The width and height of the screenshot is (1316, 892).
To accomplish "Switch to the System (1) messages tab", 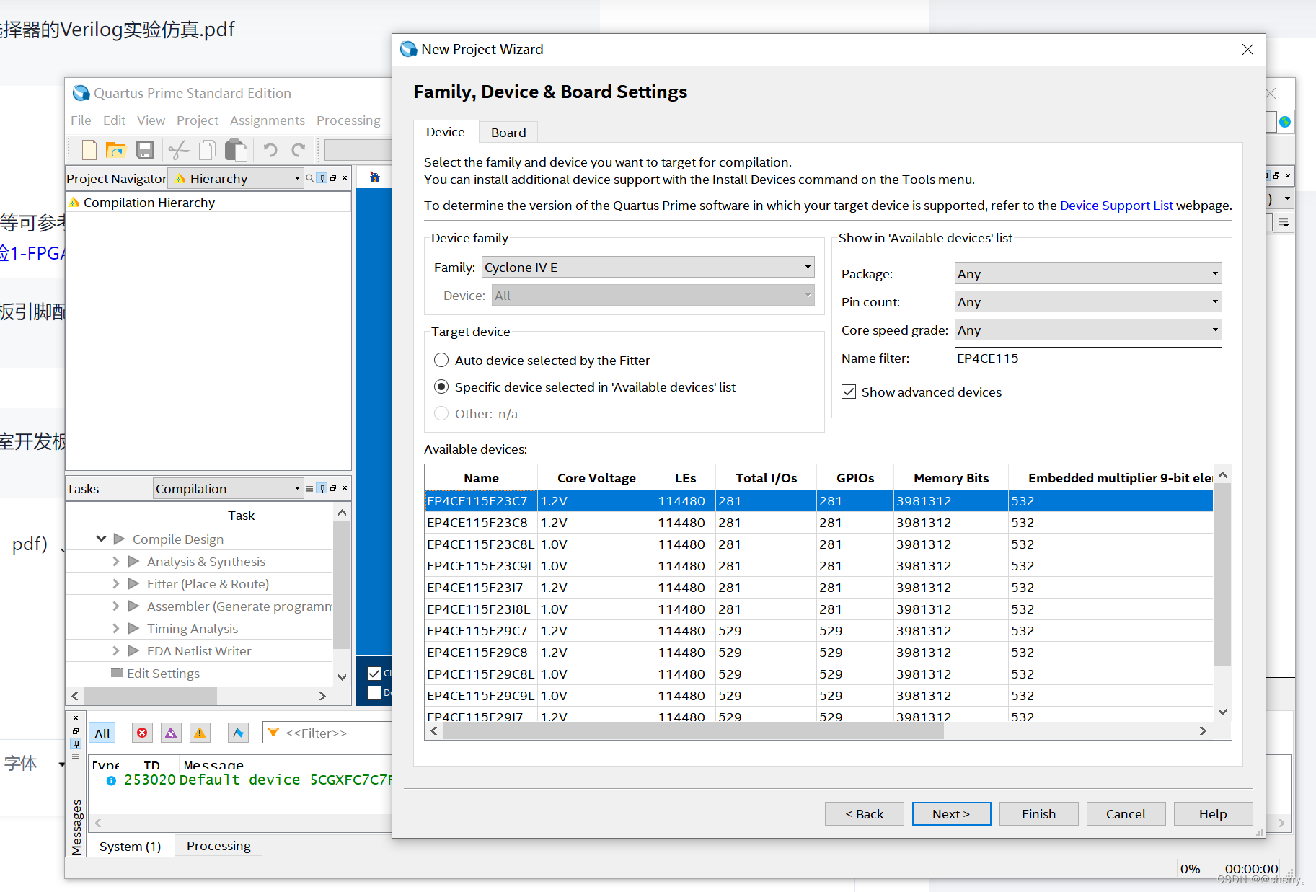I will click(x=130, y=846).
